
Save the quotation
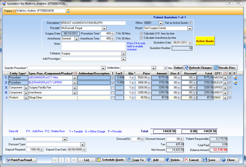click(x=211, y=160)
